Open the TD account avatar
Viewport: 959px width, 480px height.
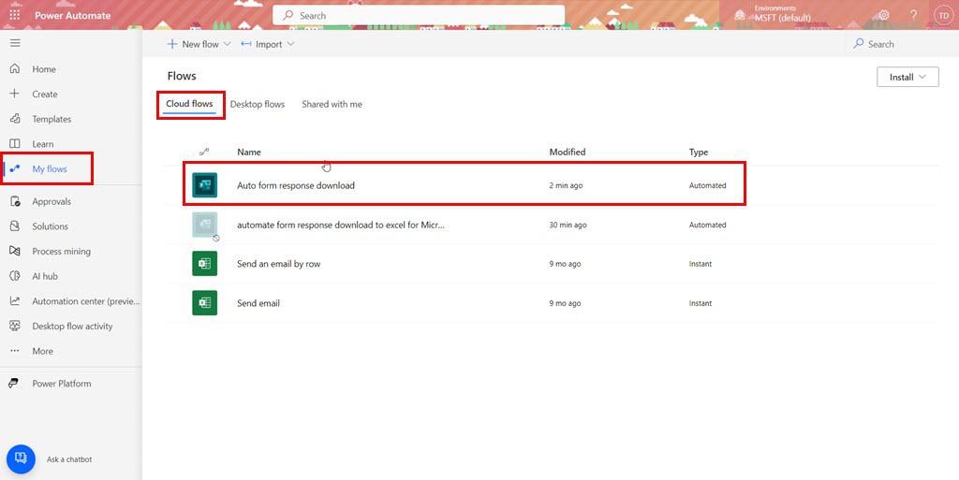tap(944, 15)
